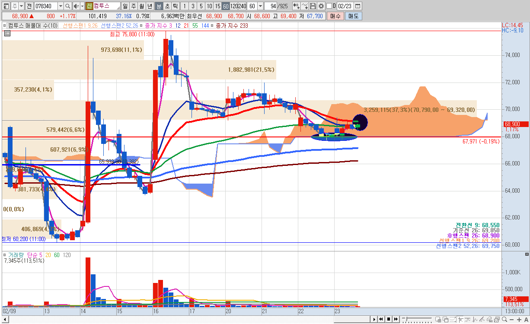Screen dimensions: 530x324
Task: Open the calendar date picker icon
Action: pos(358,6)
